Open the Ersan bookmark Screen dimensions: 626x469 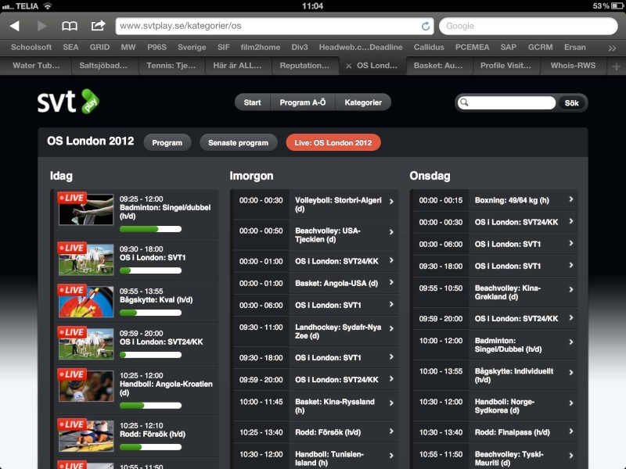pyautogui.click(x=575, y=47)
